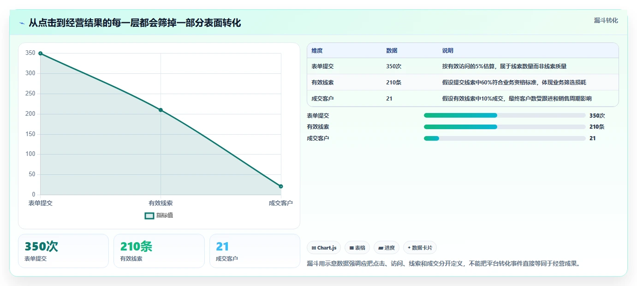
Task: Click the 350 y-axis tick label
Action: 30,53
